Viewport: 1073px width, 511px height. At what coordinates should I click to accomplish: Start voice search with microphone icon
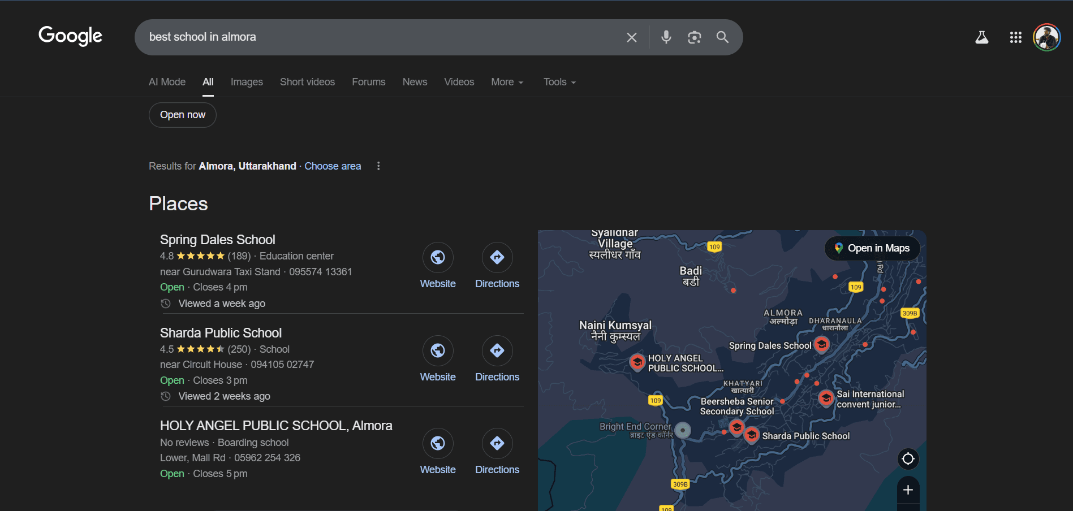666,37
